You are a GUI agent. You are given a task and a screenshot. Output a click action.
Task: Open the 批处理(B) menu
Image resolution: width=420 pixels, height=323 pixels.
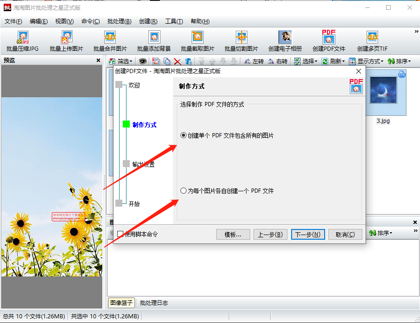(119, 21)
